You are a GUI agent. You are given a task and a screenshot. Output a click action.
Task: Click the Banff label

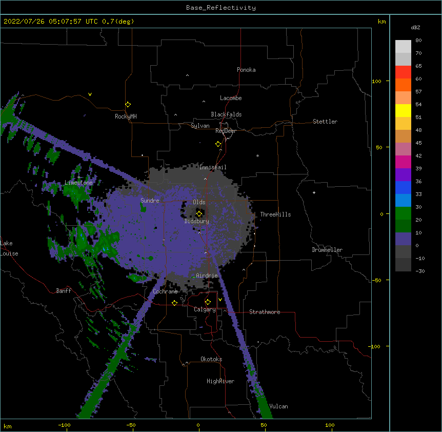pyautogui.click(x=64, y=291)
